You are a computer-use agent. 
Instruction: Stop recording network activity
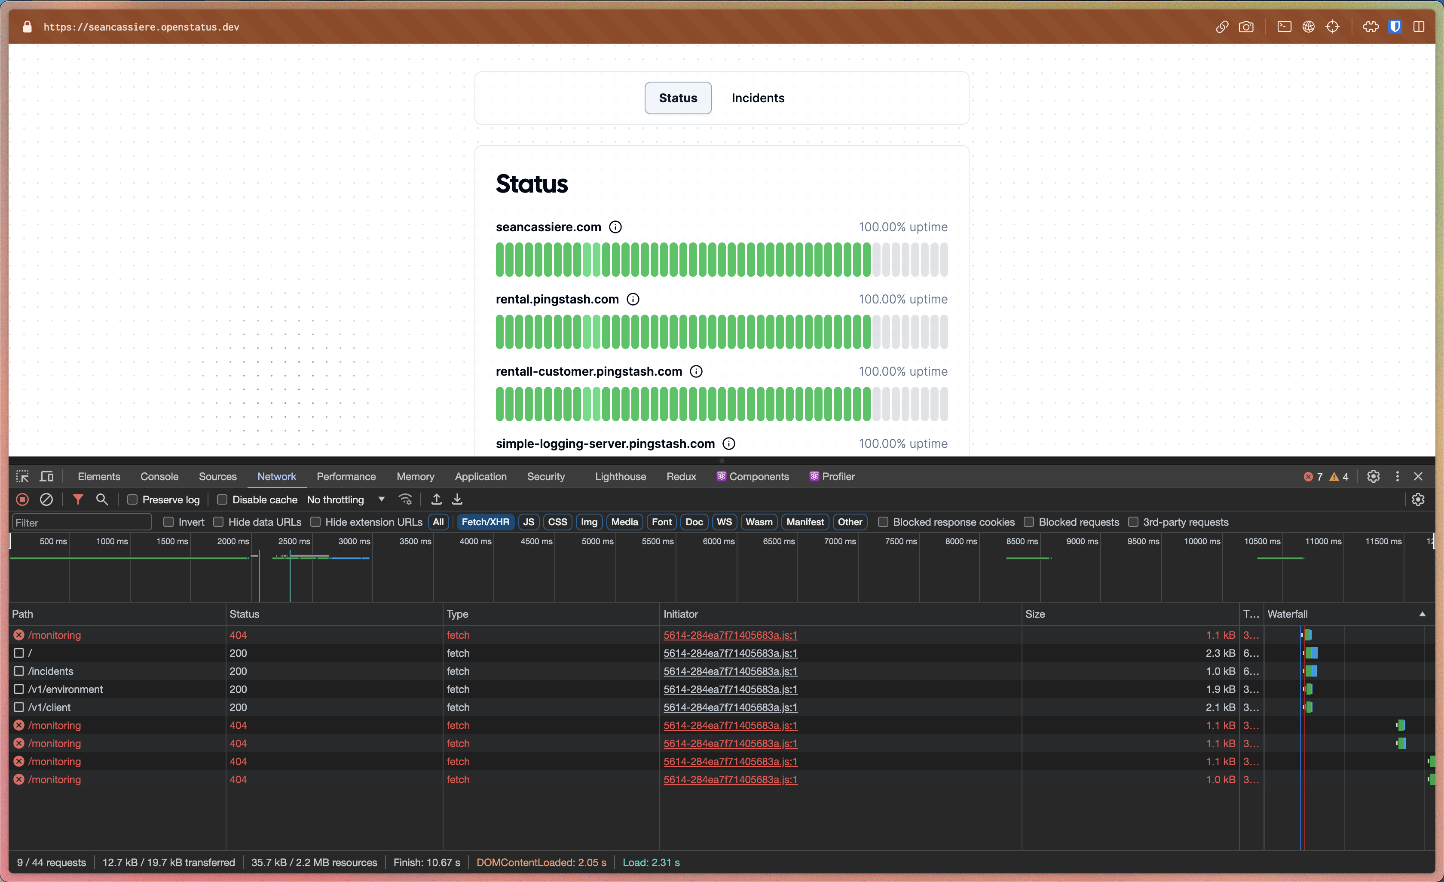coord(22,499)
